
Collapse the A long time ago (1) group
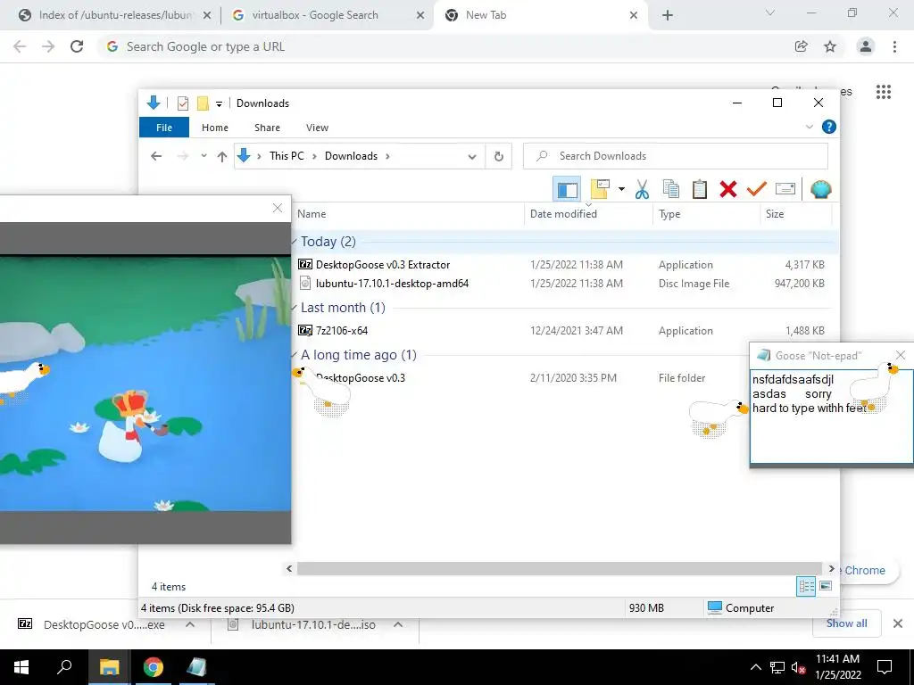click(295, 354)
